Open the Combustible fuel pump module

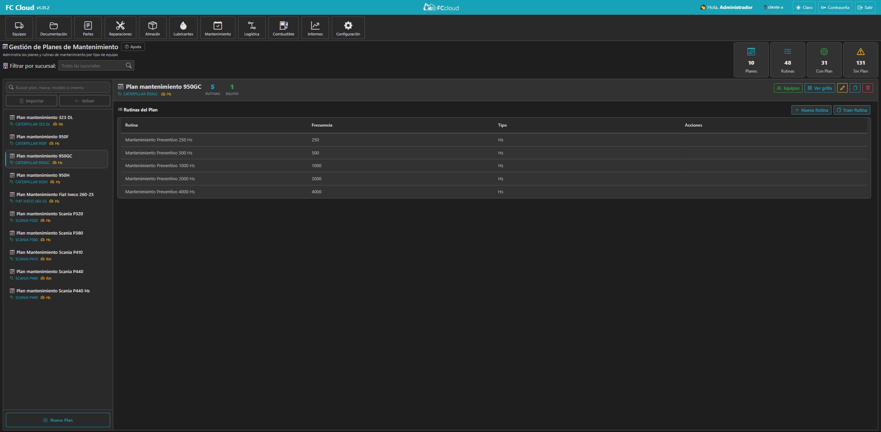point(283,28)
